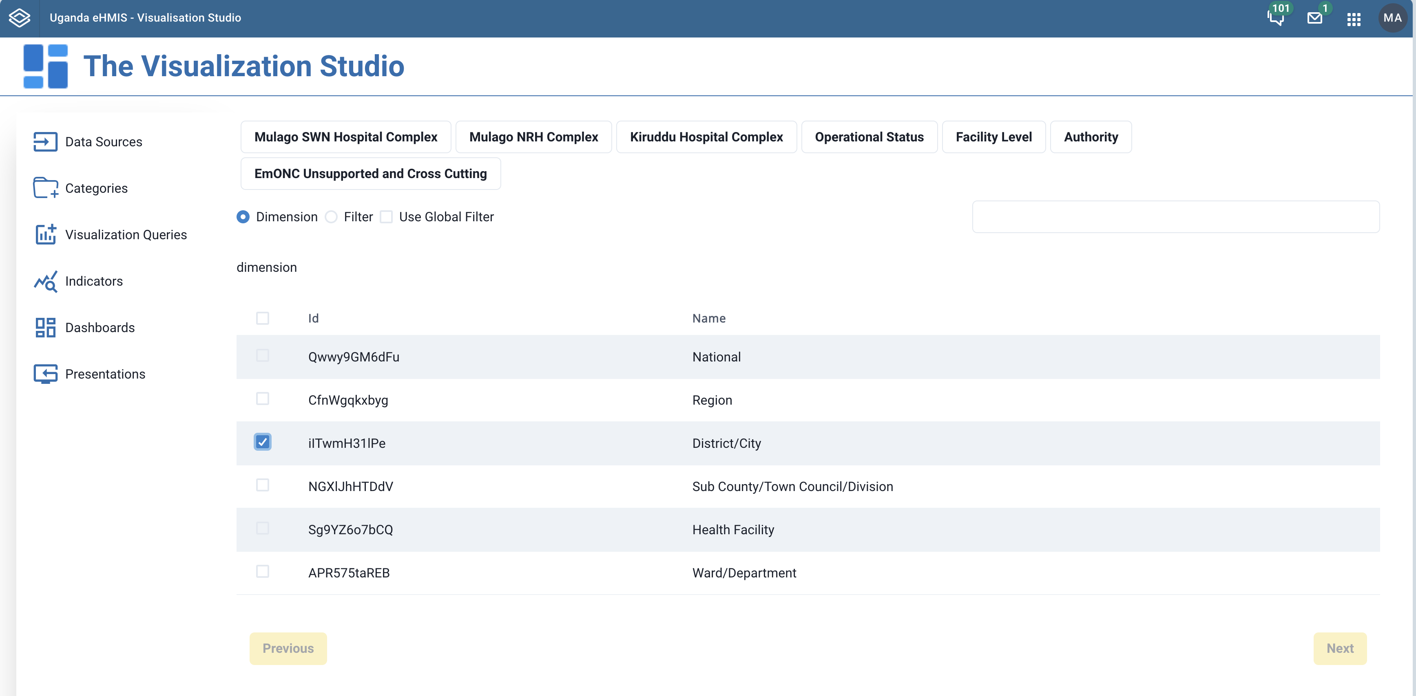The height and width of the screenshot is (696, 1416).
Task: Click the Categories folder icon
Action: point(46,188)
